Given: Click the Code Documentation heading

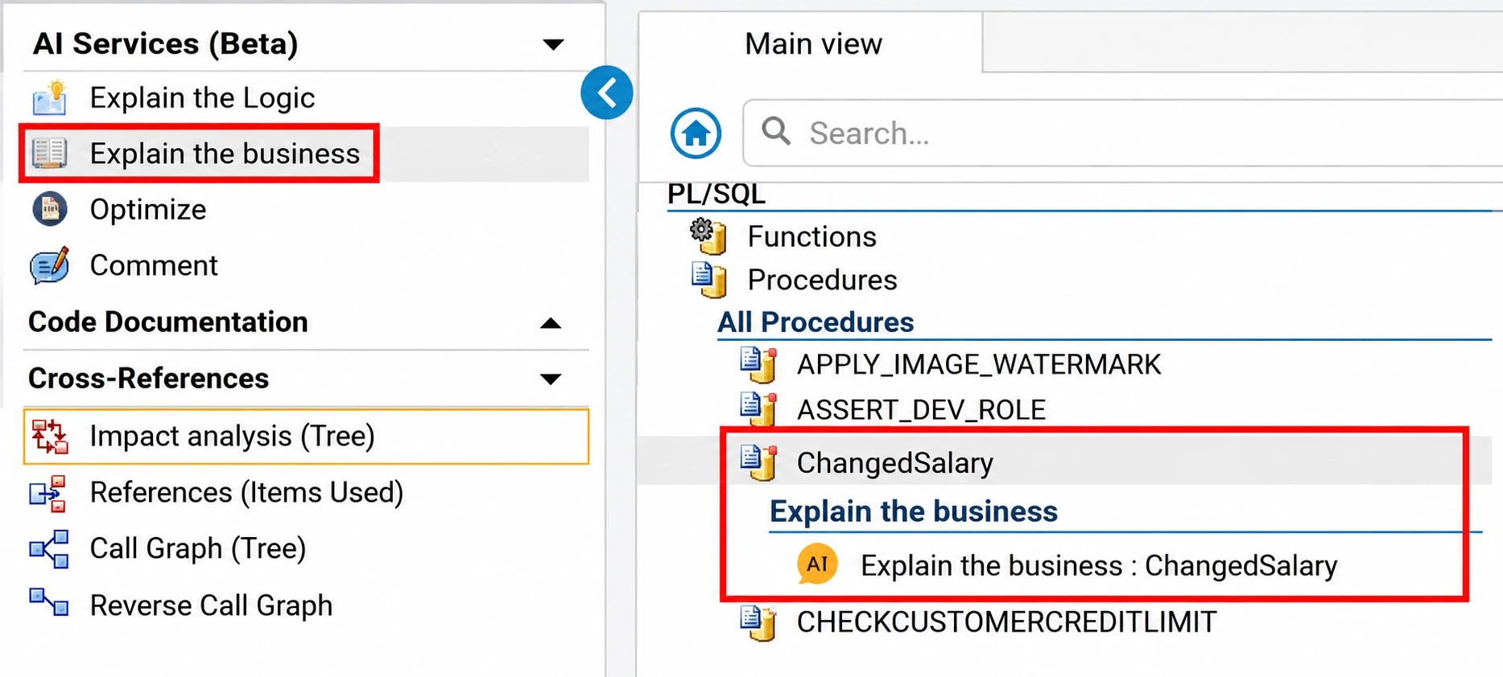Looking at the screenshot, I should 168,322.
